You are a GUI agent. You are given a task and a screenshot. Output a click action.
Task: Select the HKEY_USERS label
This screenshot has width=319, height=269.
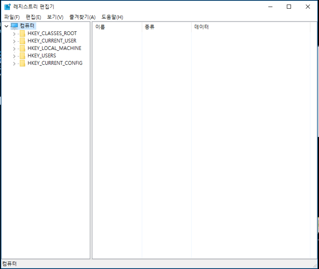tap(42, 56)
